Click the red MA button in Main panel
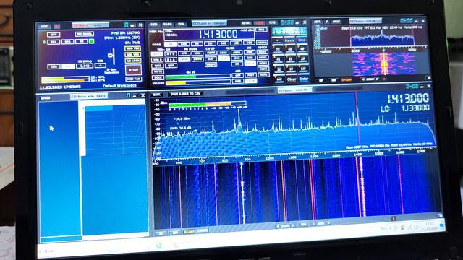Image resolution: width=463 pixels, height=260 pixels. point(56,26)
